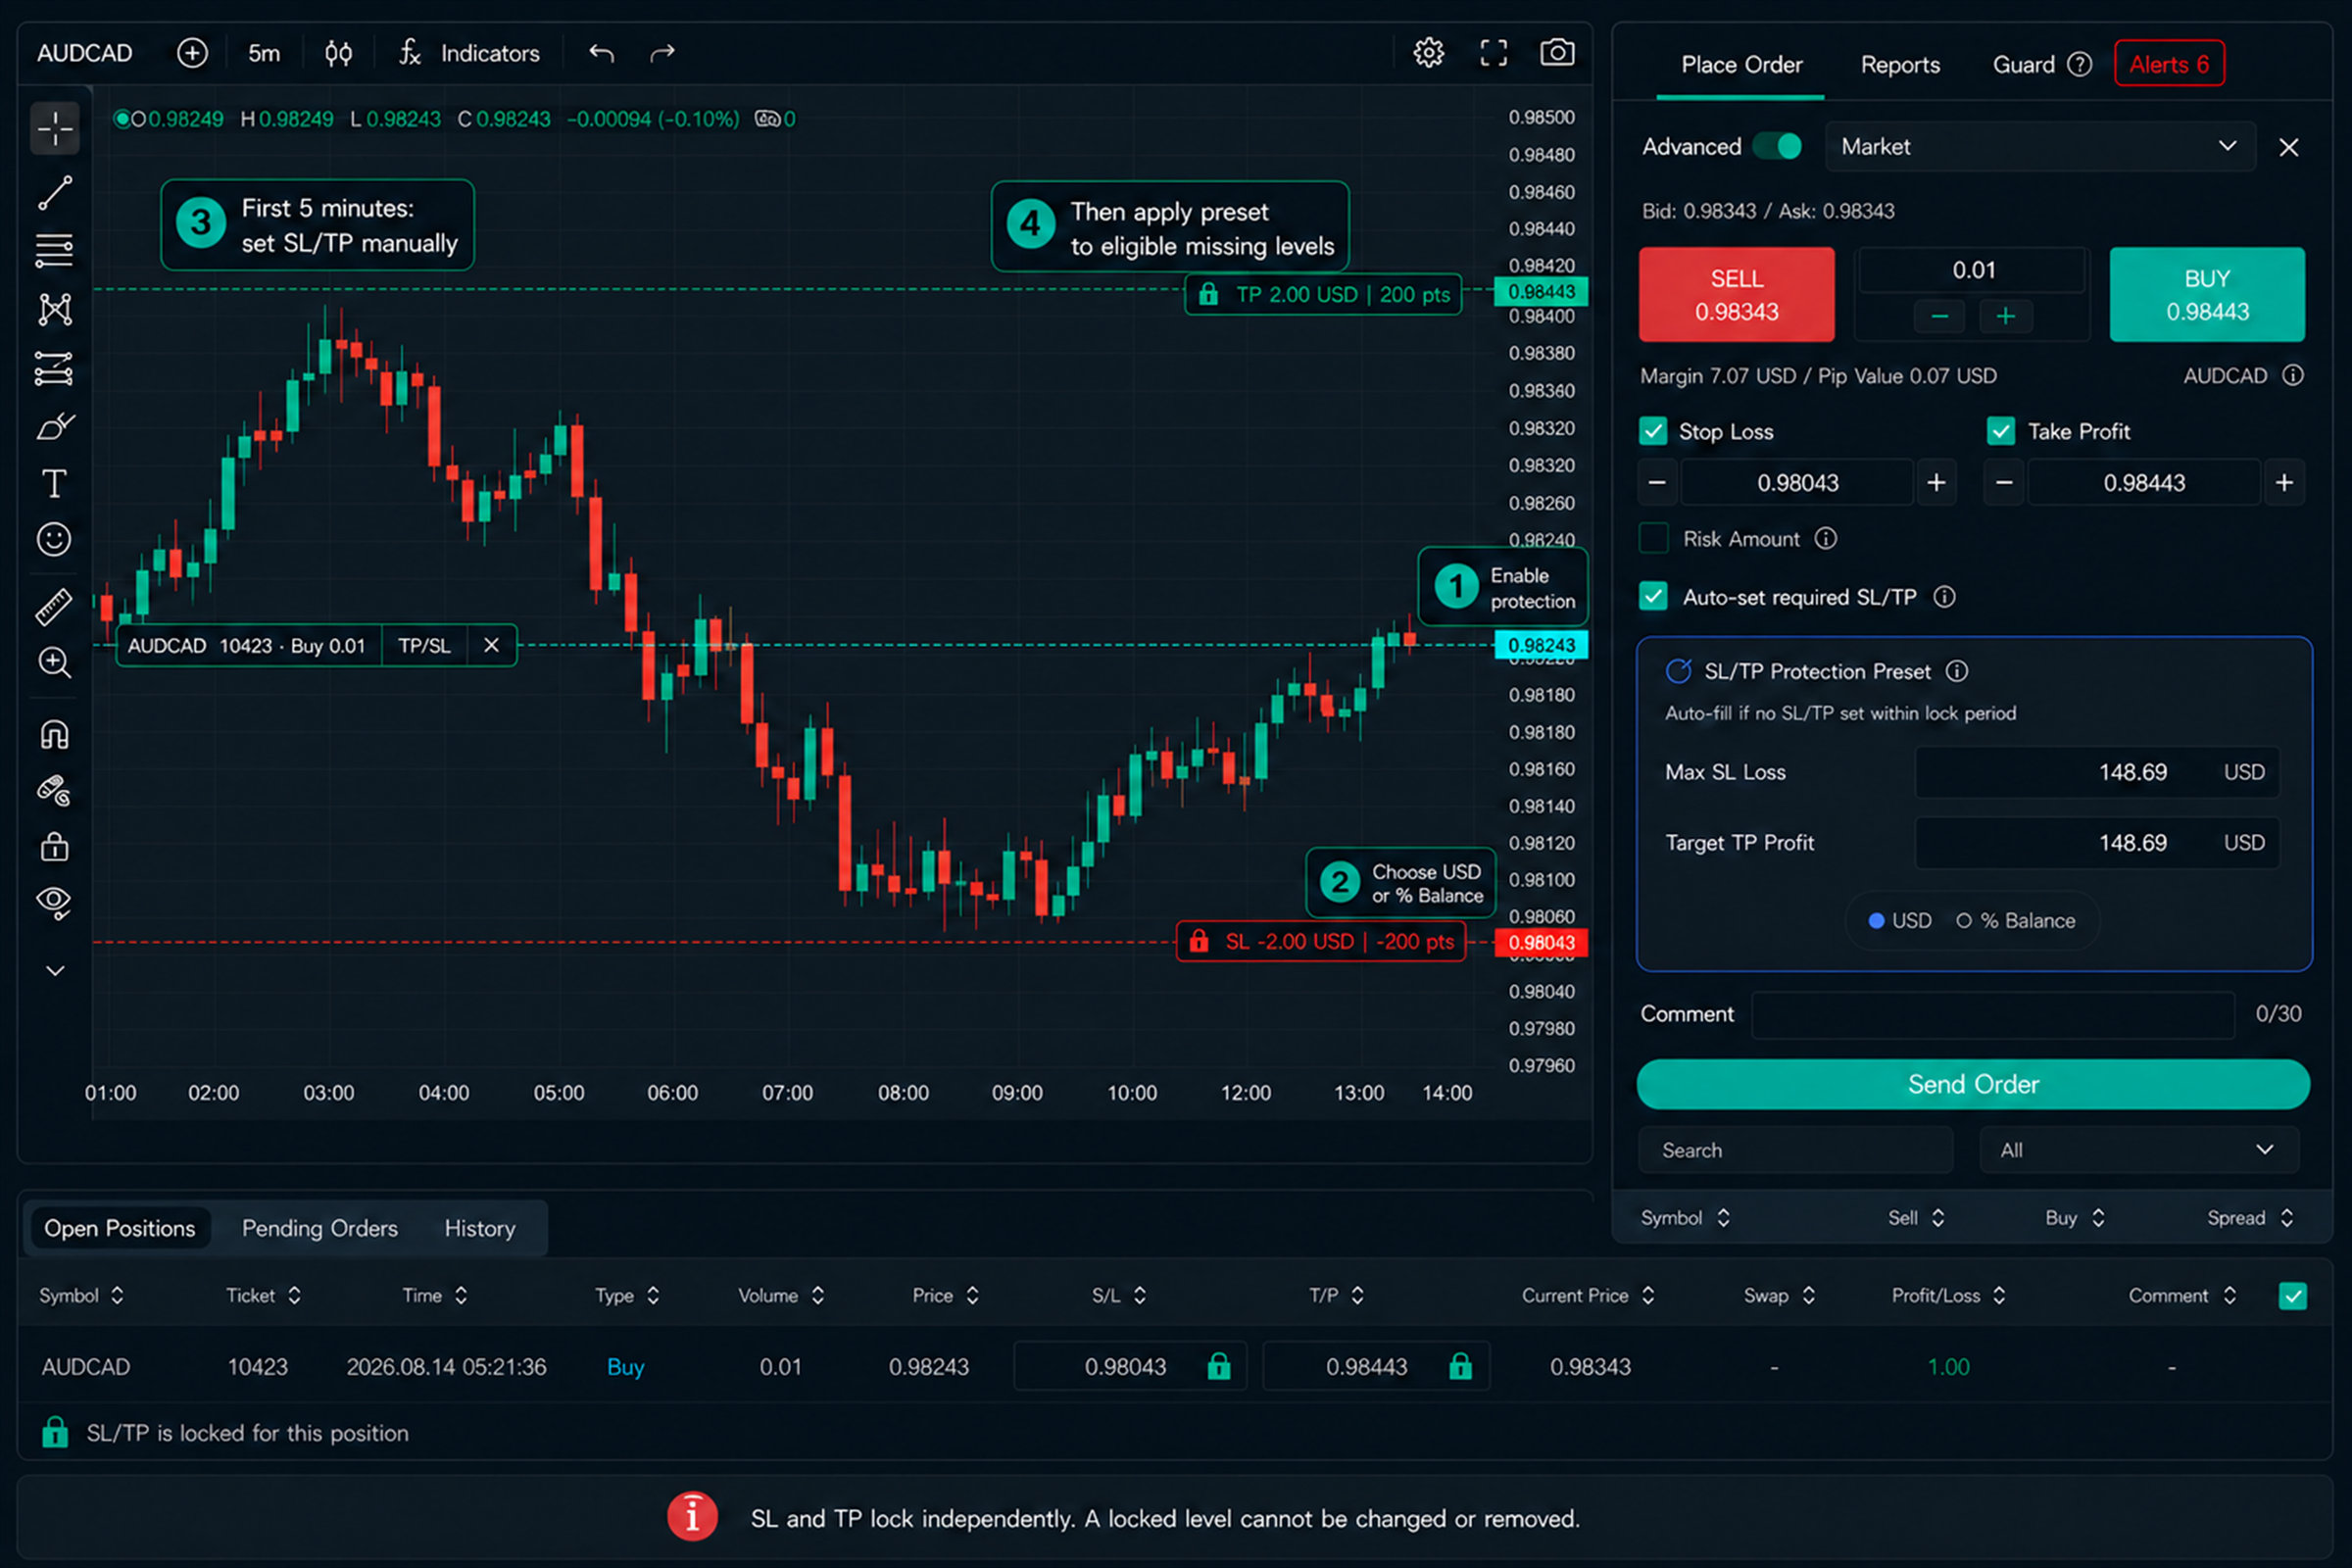Open the Market order type dropdown

point(2040,146)
